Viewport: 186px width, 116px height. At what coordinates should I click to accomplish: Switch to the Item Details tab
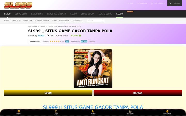click(35, 42)
